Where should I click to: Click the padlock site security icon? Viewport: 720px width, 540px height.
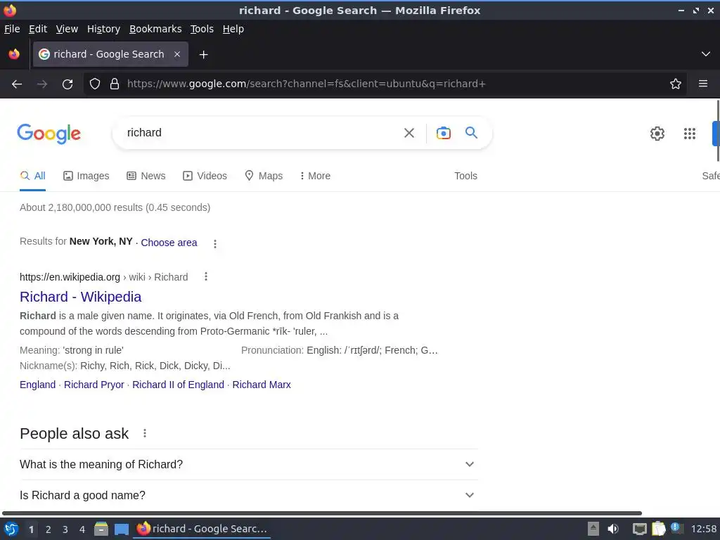[115, 84]
